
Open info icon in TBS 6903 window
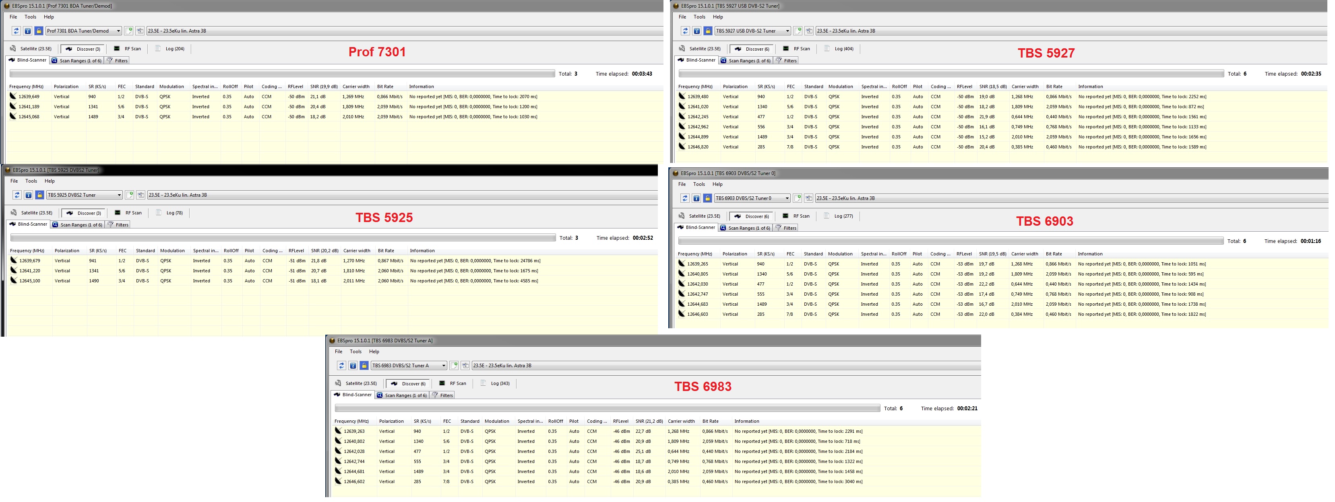[696, 198]
